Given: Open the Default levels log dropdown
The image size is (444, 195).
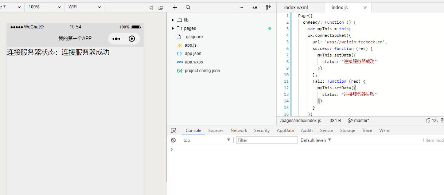Looking at the screenshot, I should (x=316, y=140).
